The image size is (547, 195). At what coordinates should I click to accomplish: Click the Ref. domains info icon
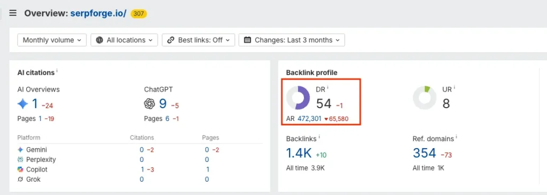coord(456,137)
